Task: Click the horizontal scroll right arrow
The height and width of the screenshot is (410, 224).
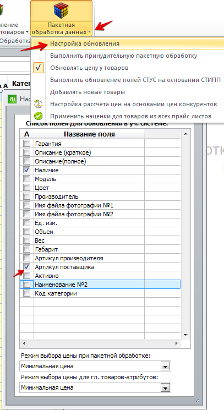Action: click(x=177, y=343)
